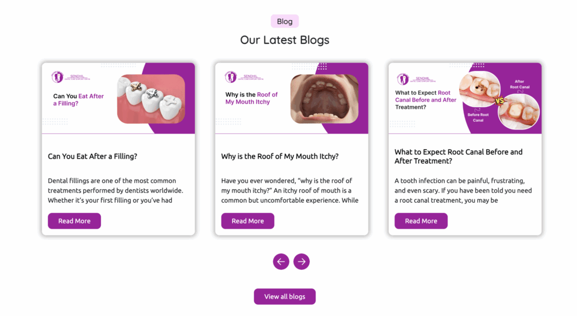Image resolution: width=577 pixels, height=316 pixels.
Task: Open Read More for the itchy mouth article
Action: [x=247, y=221]
